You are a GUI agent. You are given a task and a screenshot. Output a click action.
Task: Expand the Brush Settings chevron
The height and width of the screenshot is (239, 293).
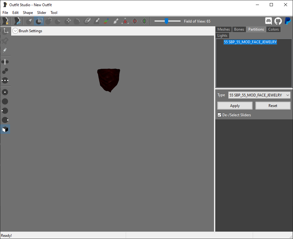15,31
